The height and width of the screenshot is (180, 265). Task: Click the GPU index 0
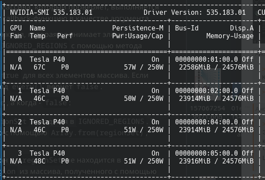point(20,59)
